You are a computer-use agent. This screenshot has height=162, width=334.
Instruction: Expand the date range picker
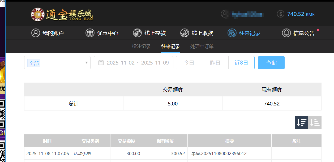[133, 63]
